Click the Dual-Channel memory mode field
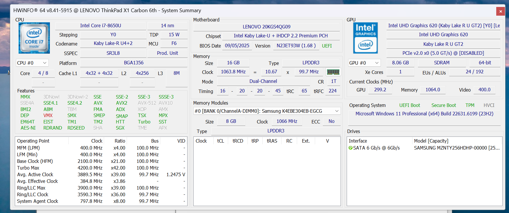Image resolution: width=509 pixels, height=213 pixels. 263,81
